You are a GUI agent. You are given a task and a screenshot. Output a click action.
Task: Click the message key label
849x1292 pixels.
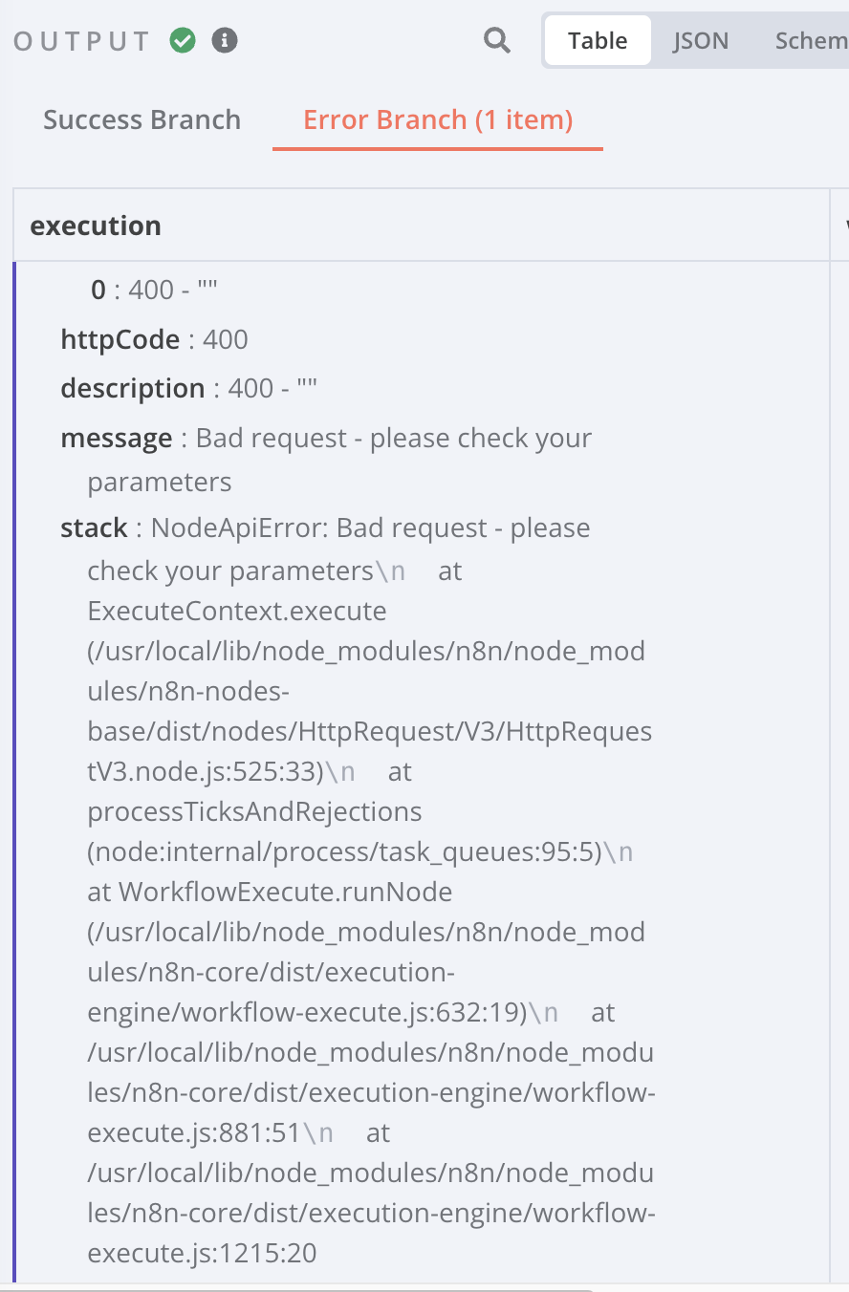click(116, 439)
